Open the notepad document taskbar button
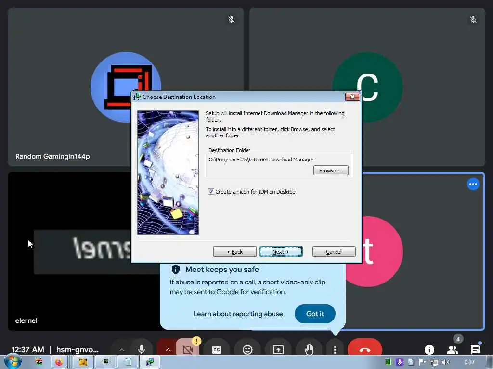493x369 pixels. pyautogui.click(x=128, y=362)
